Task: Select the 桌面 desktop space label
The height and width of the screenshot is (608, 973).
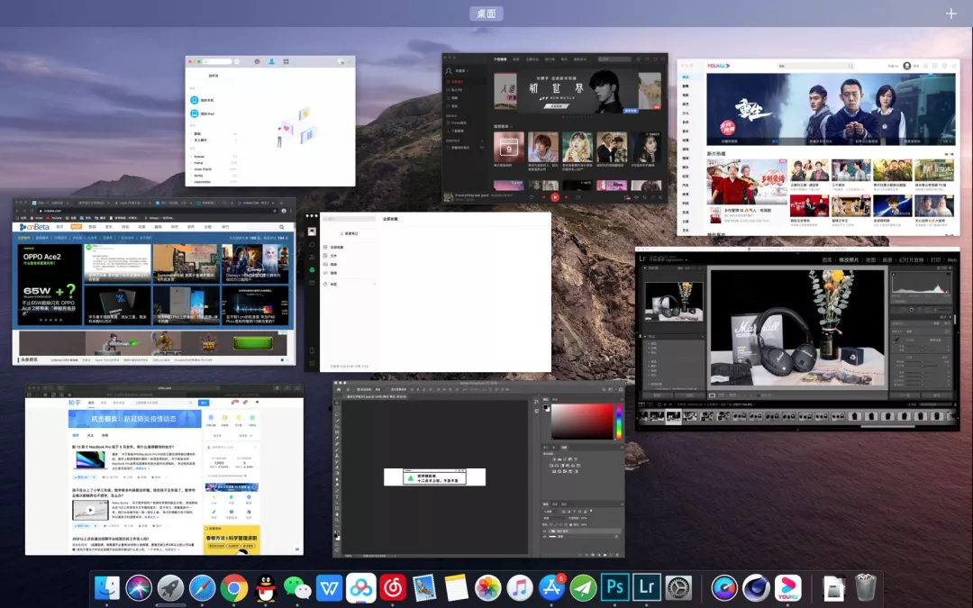Action: [x=486, y=13]
